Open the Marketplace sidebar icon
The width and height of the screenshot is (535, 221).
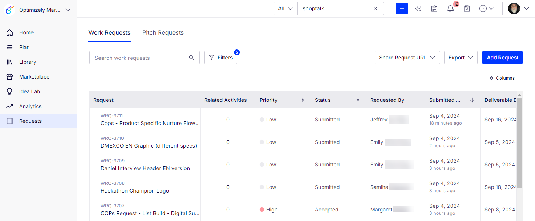(34, 76)
